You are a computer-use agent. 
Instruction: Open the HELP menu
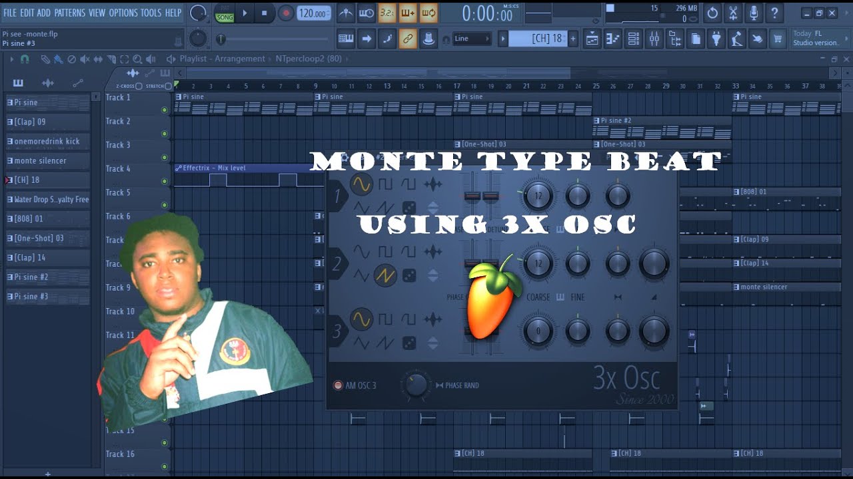tap(173, 13)
